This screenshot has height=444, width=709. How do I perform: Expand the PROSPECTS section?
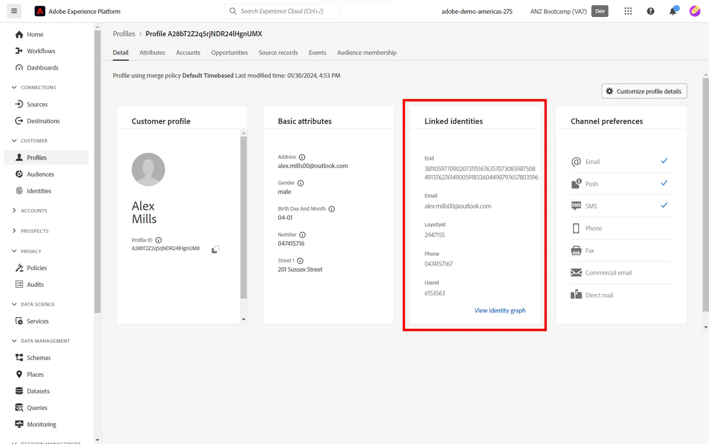(14, 231)
